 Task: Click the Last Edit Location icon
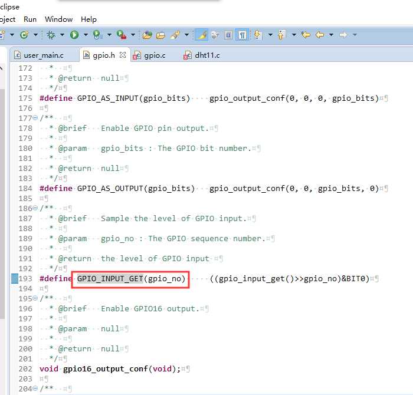306,35
